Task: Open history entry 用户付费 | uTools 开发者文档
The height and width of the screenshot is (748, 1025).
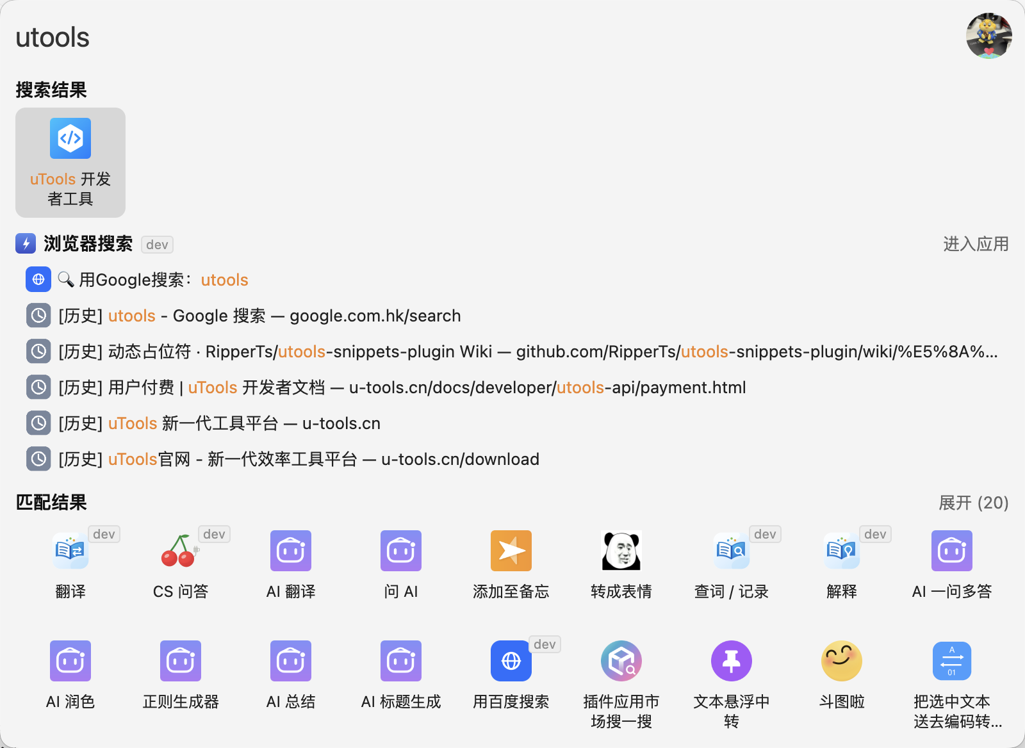Action: [512, 387]
